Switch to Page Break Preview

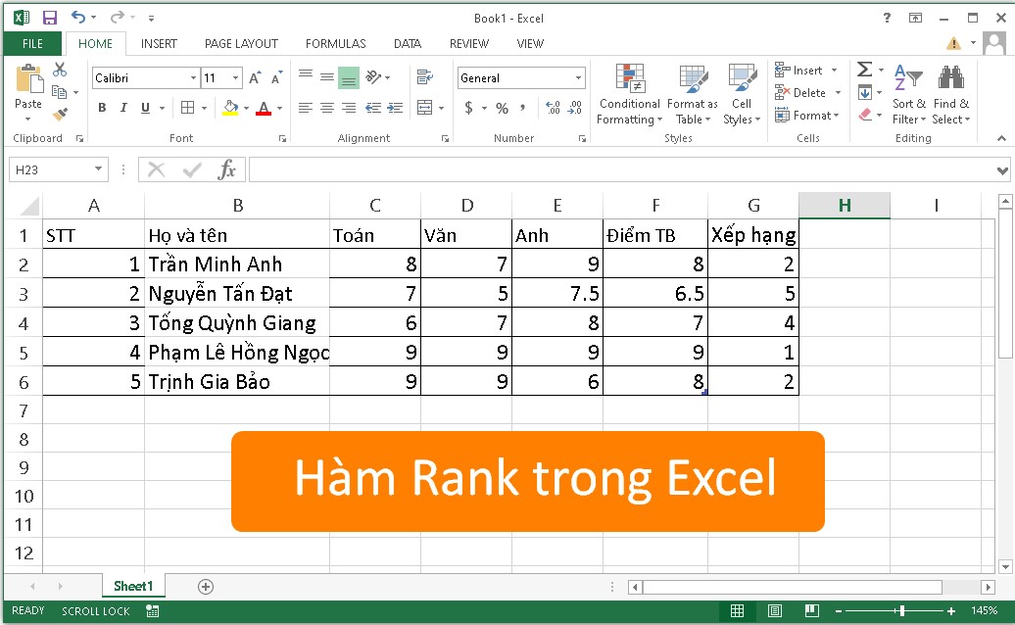click(812, 610)
